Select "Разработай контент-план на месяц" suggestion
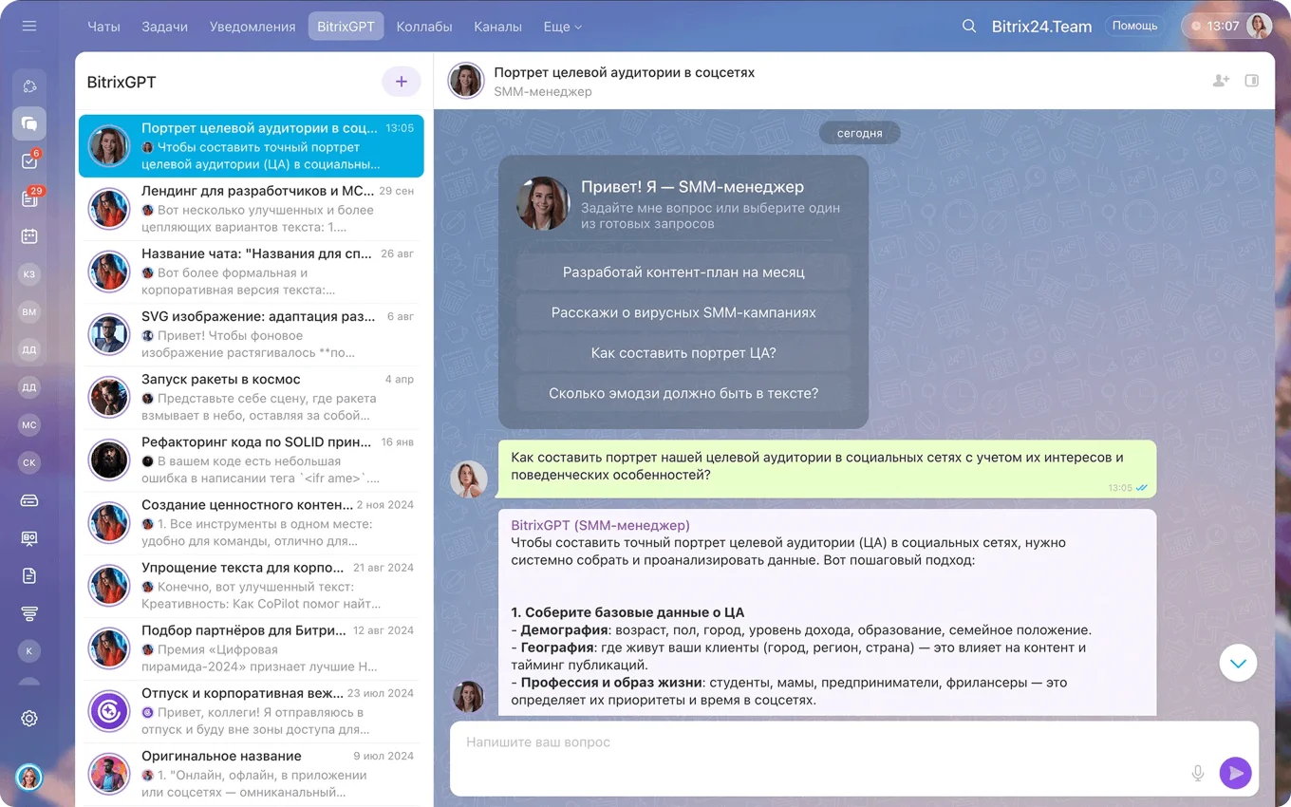 click(683, 272)
